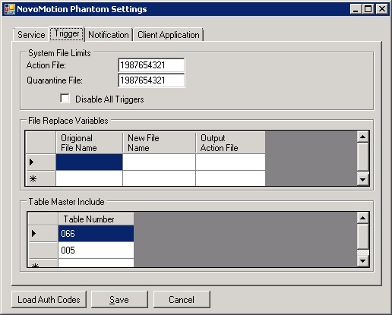Image resolution: width=392 pixels, height=315 pixels.
Task: Click File Replace Variables scroll down arrow
Action: [x=363, y=180]
